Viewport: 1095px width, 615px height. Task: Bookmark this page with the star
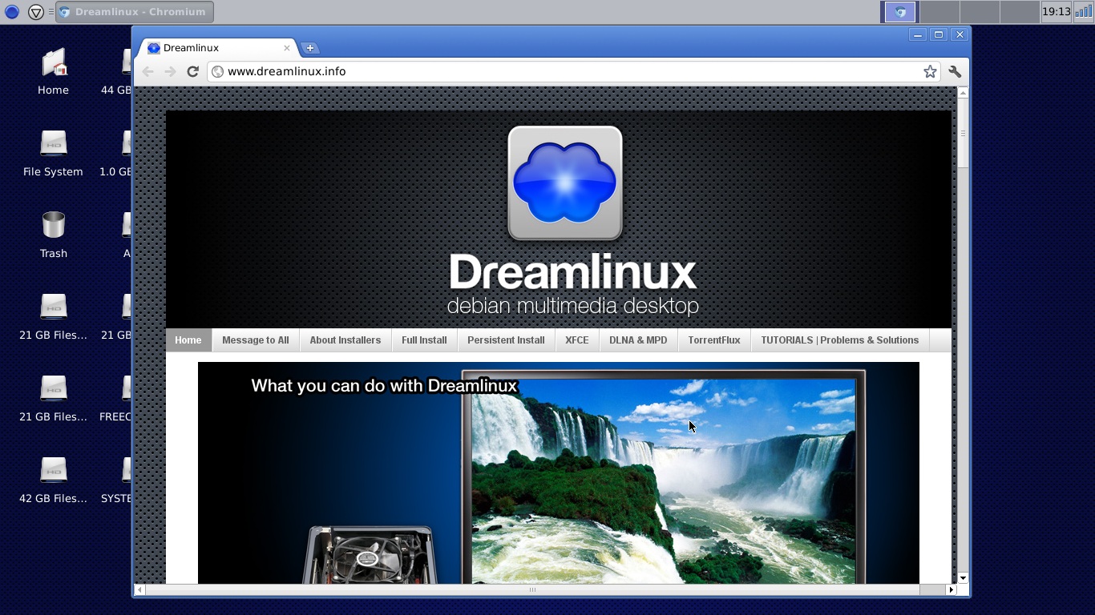[930, 71]
